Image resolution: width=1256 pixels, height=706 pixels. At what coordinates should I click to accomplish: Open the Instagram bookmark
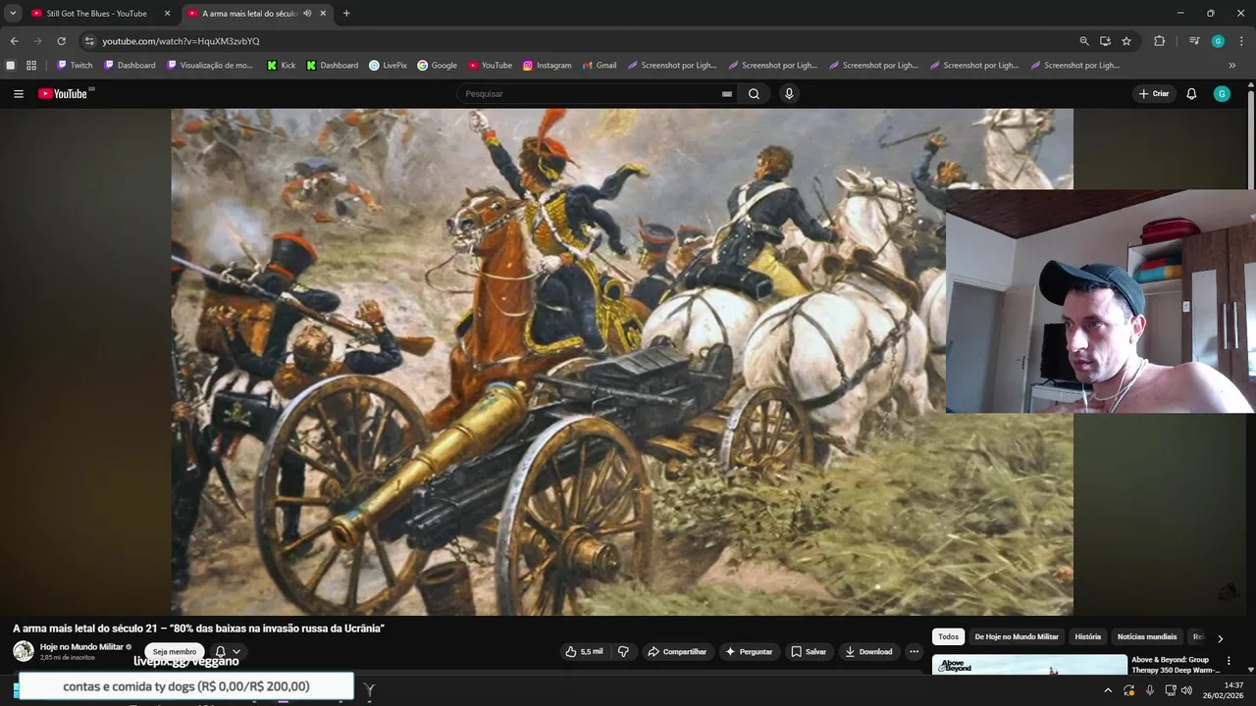click(547, 66)
